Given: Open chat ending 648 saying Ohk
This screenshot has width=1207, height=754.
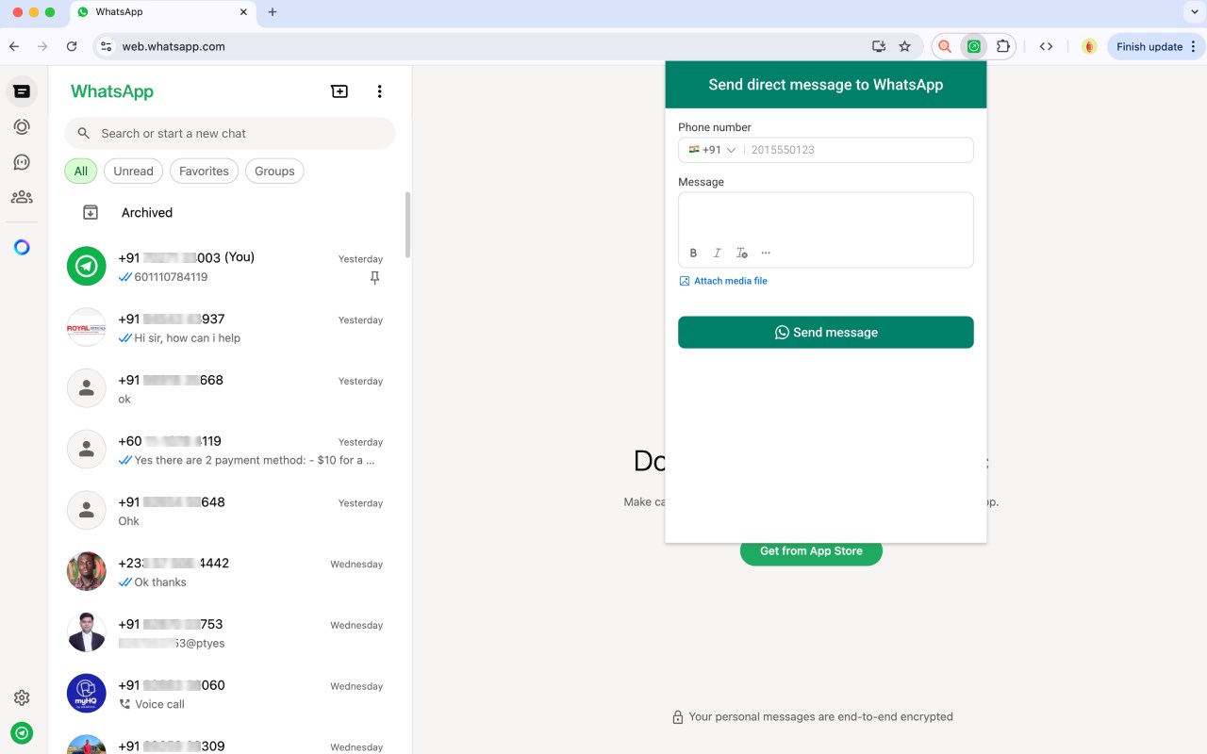Looking at the screenshot, I should pyautogui.click(x=230, y=511).
